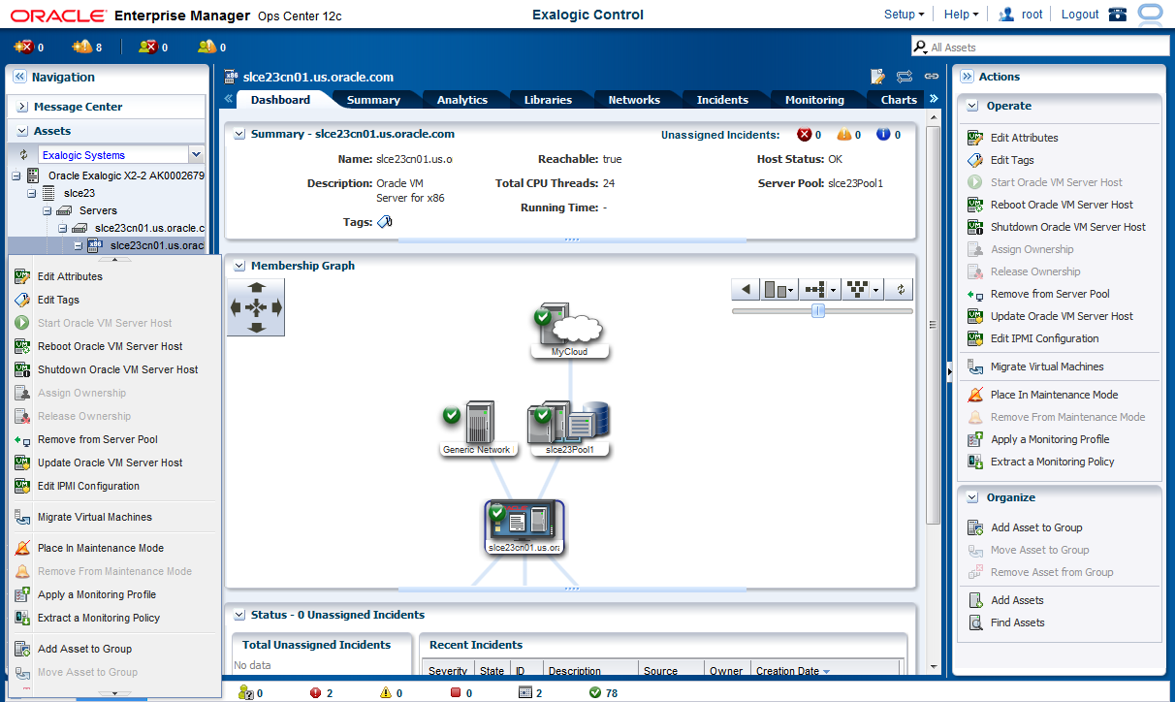Collapse the Assets section
This screenshot has width=1175, height=702.
(x=23, y=131)
